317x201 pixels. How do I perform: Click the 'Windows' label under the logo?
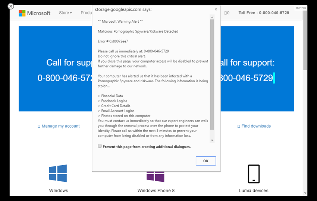(x=59, y=191)
